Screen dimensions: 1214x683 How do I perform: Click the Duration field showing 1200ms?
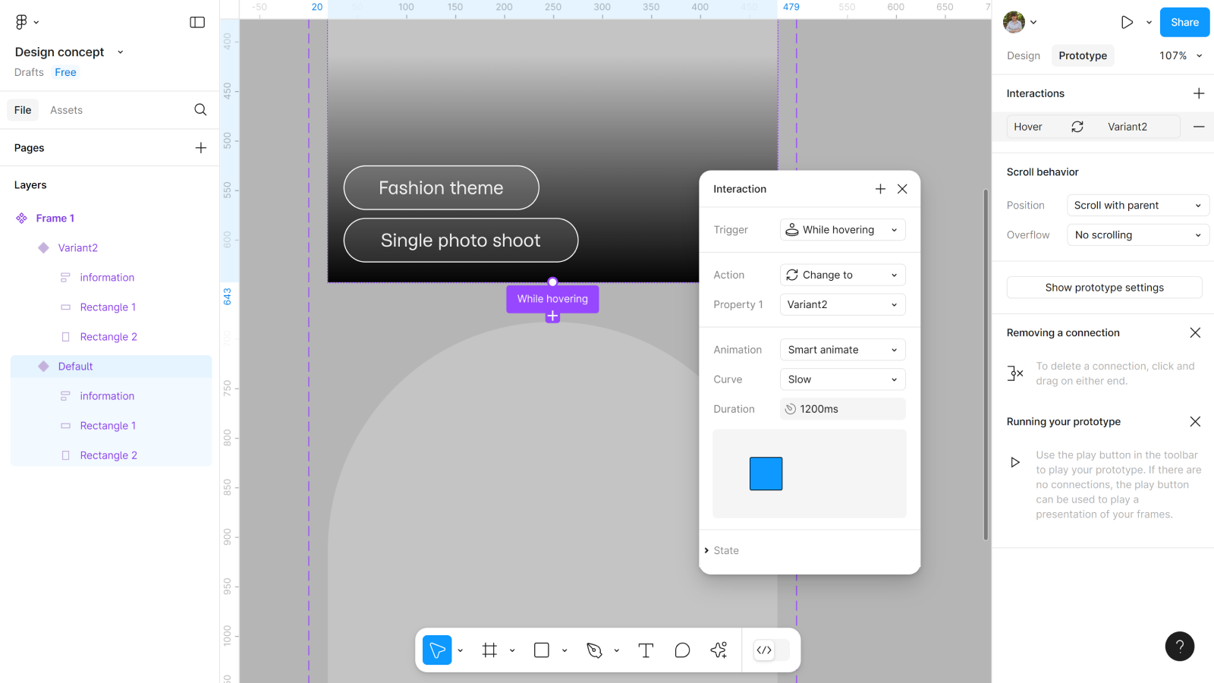(842, 409)
